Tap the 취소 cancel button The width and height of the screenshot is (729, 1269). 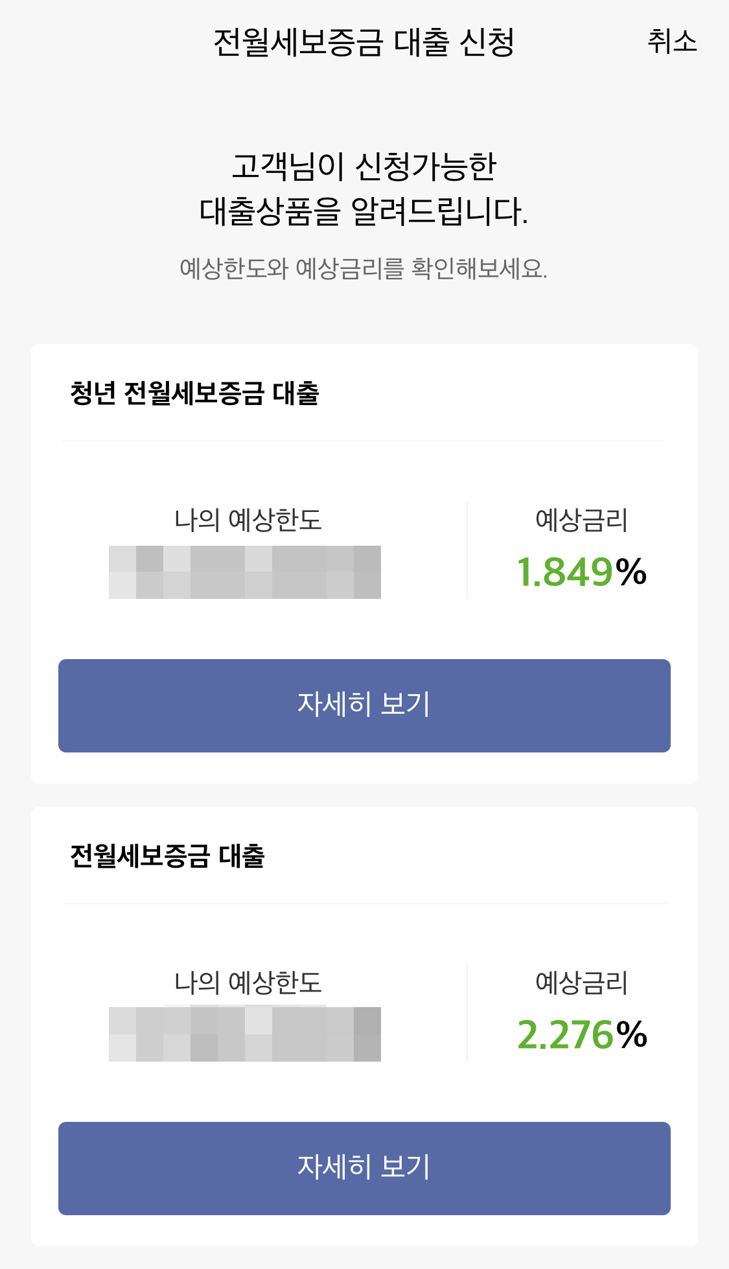point(672,42)
